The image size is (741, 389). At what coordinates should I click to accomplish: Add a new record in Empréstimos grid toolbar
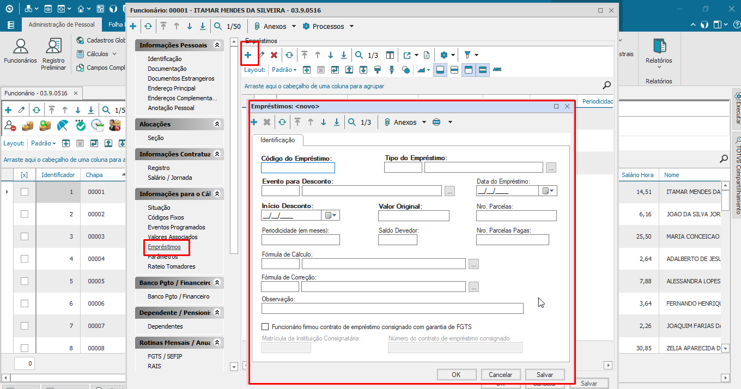point(248,55)
